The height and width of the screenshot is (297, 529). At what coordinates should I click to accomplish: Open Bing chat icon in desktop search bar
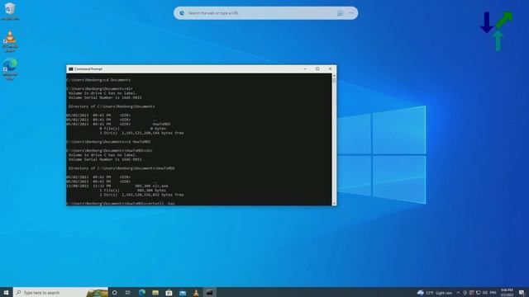point(340,13)
